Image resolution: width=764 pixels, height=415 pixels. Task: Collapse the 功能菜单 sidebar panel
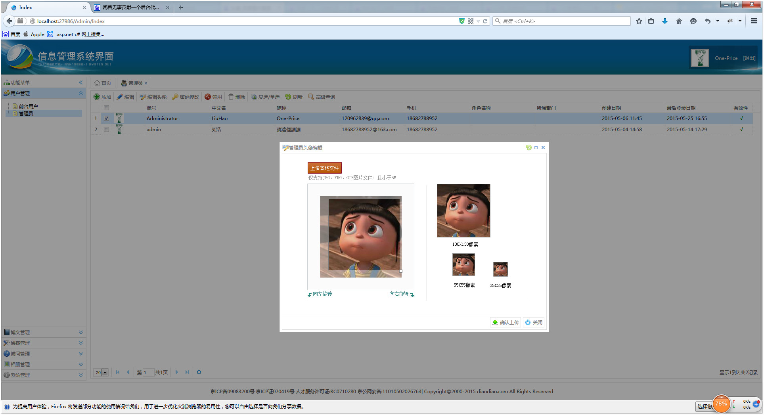tap(80, 82)
